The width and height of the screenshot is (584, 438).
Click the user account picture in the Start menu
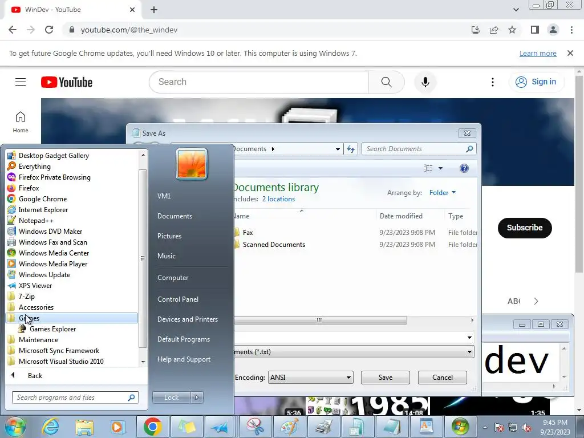point(192,164)
